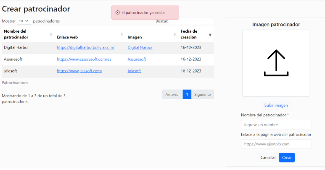This screenshot has height=170, width=325.
Task: Click Cancelar to discard the form
Action: [x=268, y=157]
